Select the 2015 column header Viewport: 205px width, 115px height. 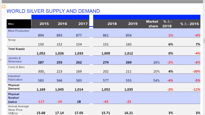pos(44,24)
